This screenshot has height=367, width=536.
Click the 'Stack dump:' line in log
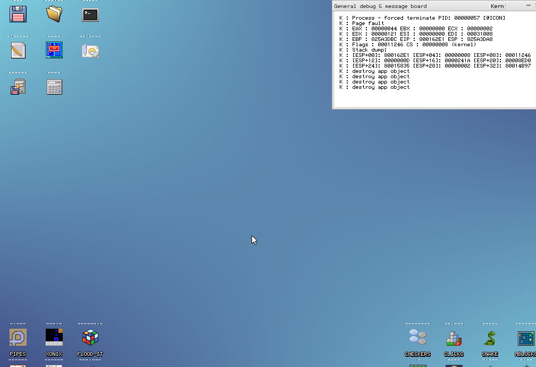pos(370,50)
